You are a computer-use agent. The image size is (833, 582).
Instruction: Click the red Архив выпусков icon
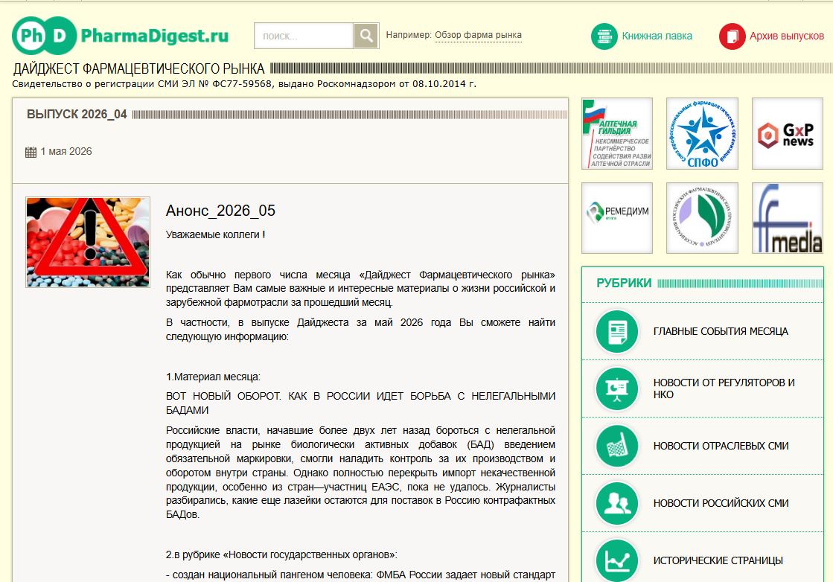coord(732,36)
